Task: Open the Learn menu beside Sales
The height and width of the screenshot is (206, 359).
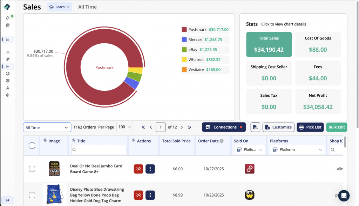Action: pos(60,7)
